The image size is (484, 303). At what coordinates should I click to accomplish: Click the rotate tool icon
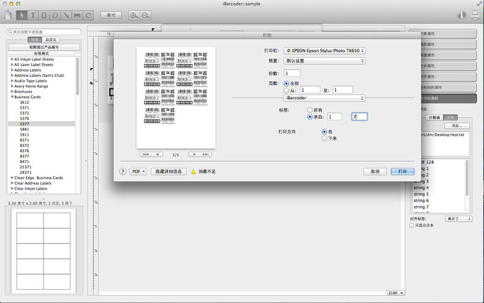[x=88, y=15]
